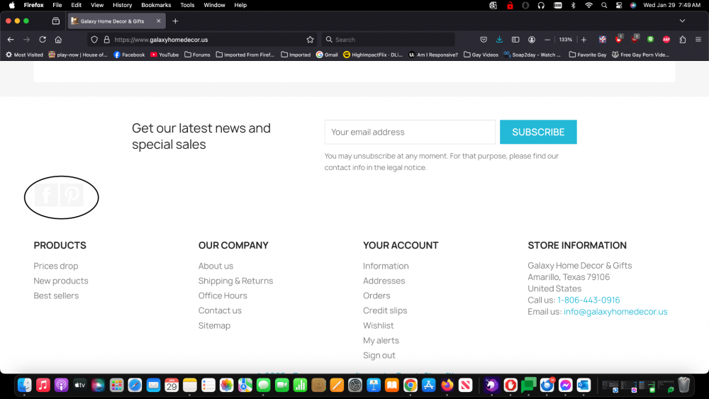Open Control Center in the menu bar
Screen dimensions: 709x399
618,5
